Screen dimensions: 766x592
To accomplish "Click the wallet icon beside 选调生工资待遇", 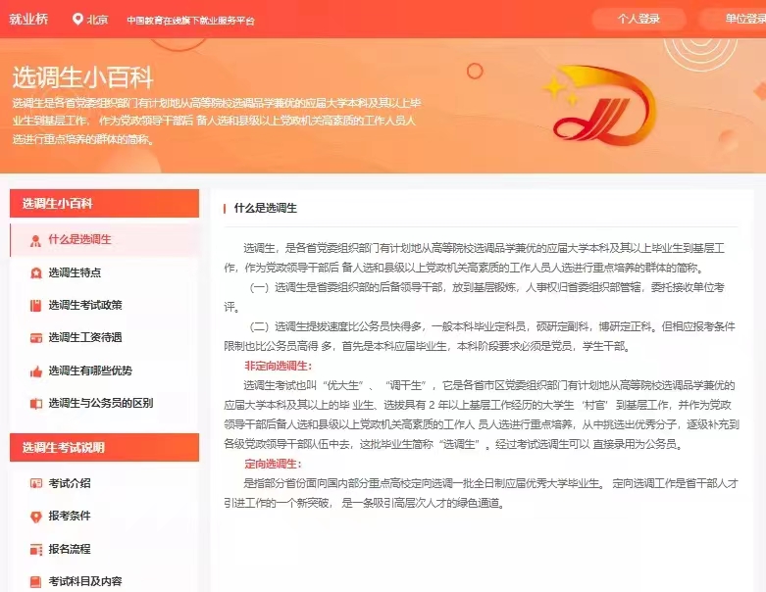I will (35, 337).
